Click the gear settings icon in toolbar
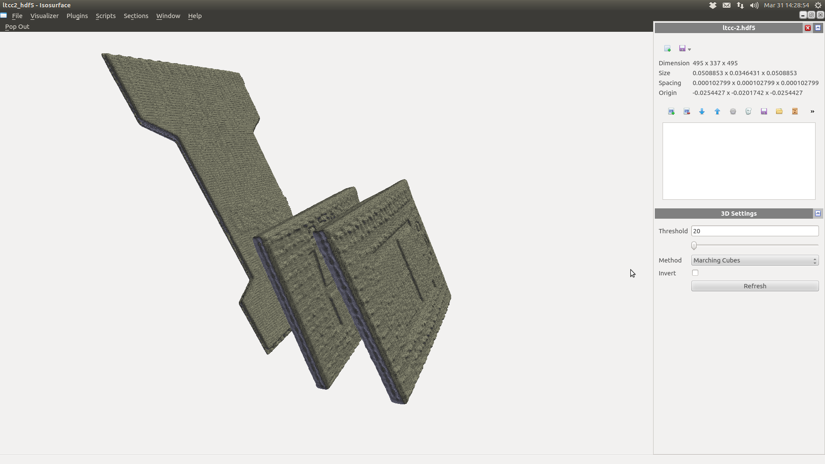 733,112
